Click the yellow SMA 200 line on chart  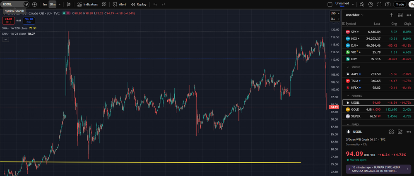(x=151, y=162)
